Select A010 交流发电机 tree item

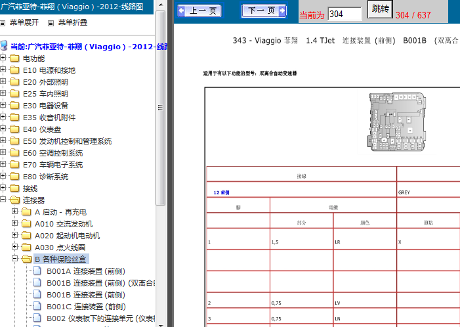point(64,224)
